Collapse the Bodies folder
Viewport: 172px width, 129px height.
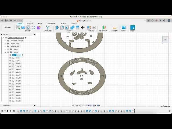(x=5, y=52)
